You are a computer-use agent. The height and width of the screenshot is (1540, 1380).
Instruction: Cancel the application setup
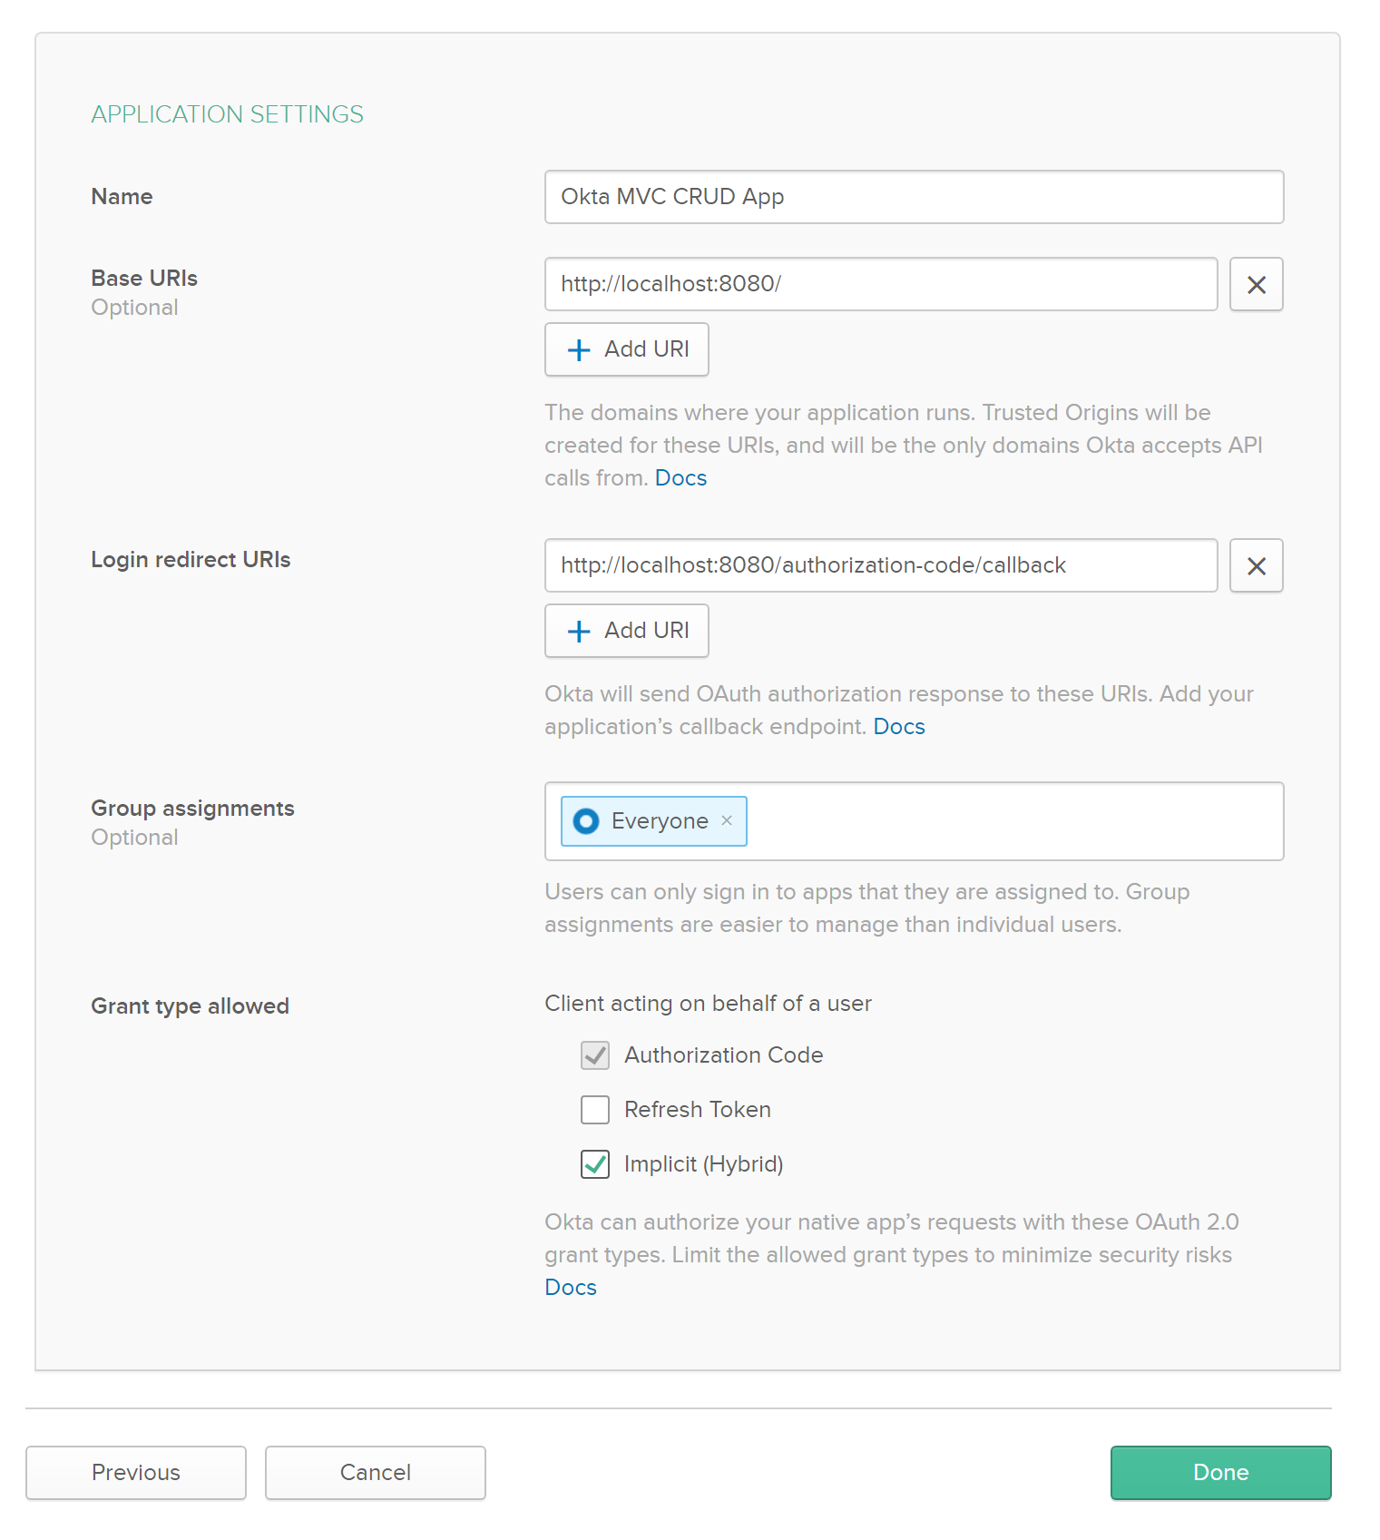click(x=376, y=1472)
